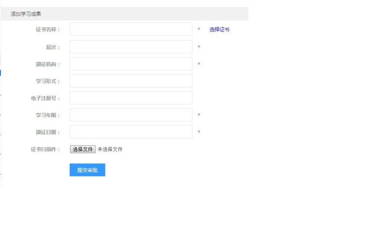The image size is (387, 230).
Task: Select the 颁证机构 label
Action: click(x=47, y=64)
